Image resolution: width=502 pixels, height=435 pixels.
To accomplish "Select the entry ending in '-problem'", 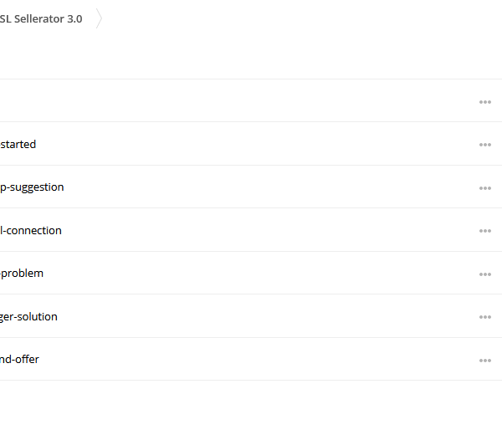I will pyautogui.click(x=22, y=274).
